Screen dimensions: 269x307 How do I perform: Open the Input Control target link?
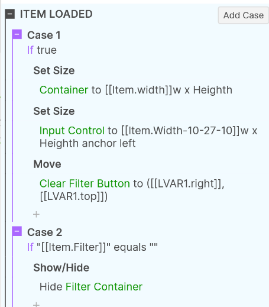72,131
